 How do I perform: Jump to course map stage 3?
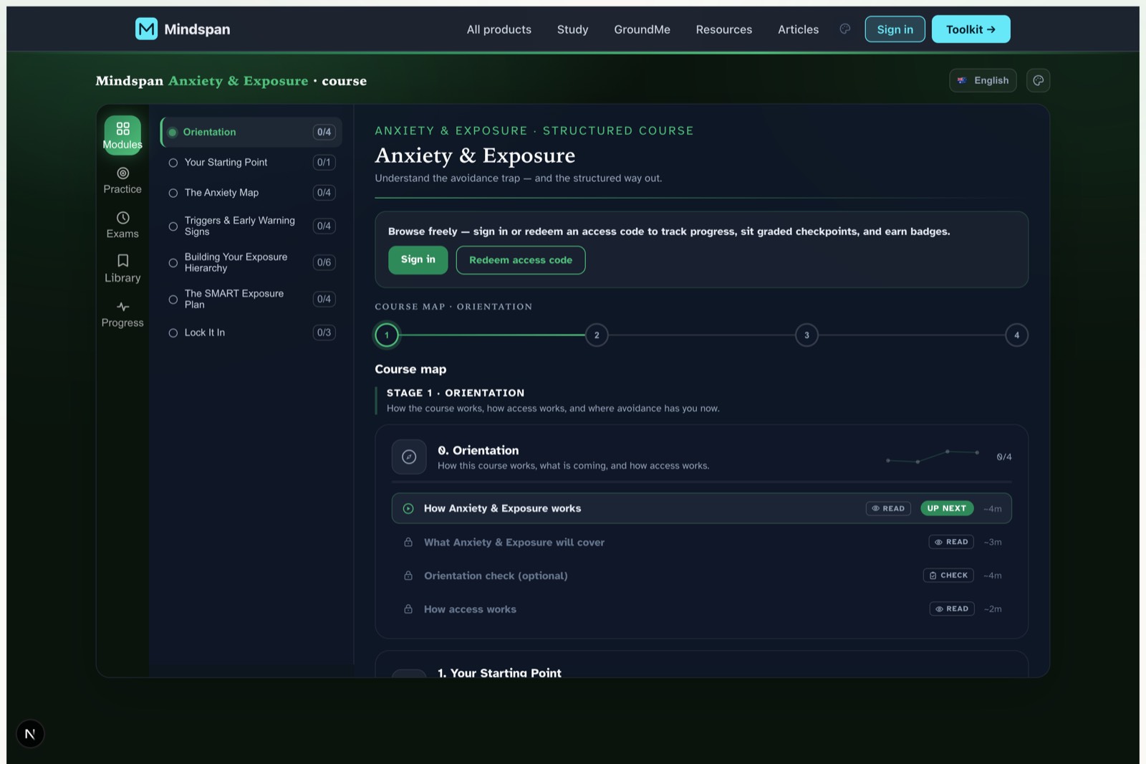(806, 335)
